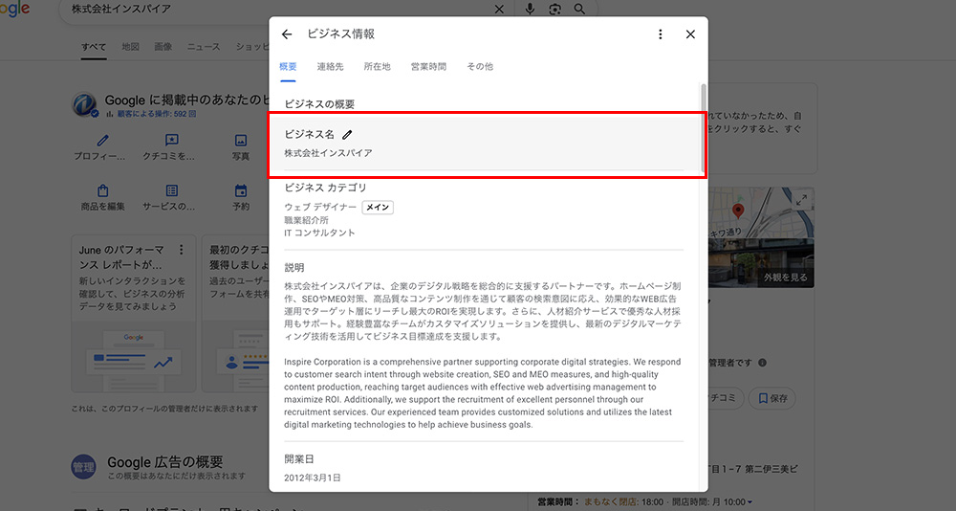Viewport: 956px width, 511px height.
Task: Click the magnifier search icon
Action: click(579, 10)
